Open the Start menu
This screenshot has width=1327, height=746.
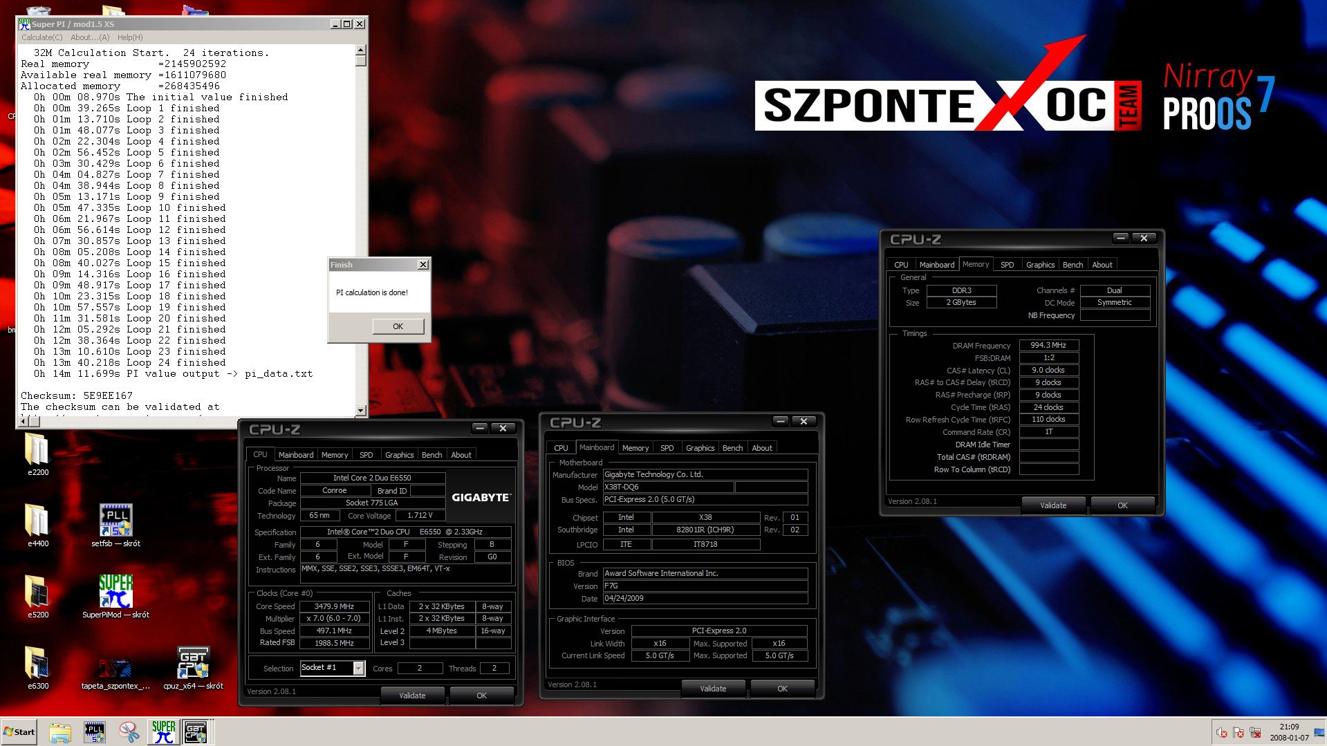click(19, 732)
